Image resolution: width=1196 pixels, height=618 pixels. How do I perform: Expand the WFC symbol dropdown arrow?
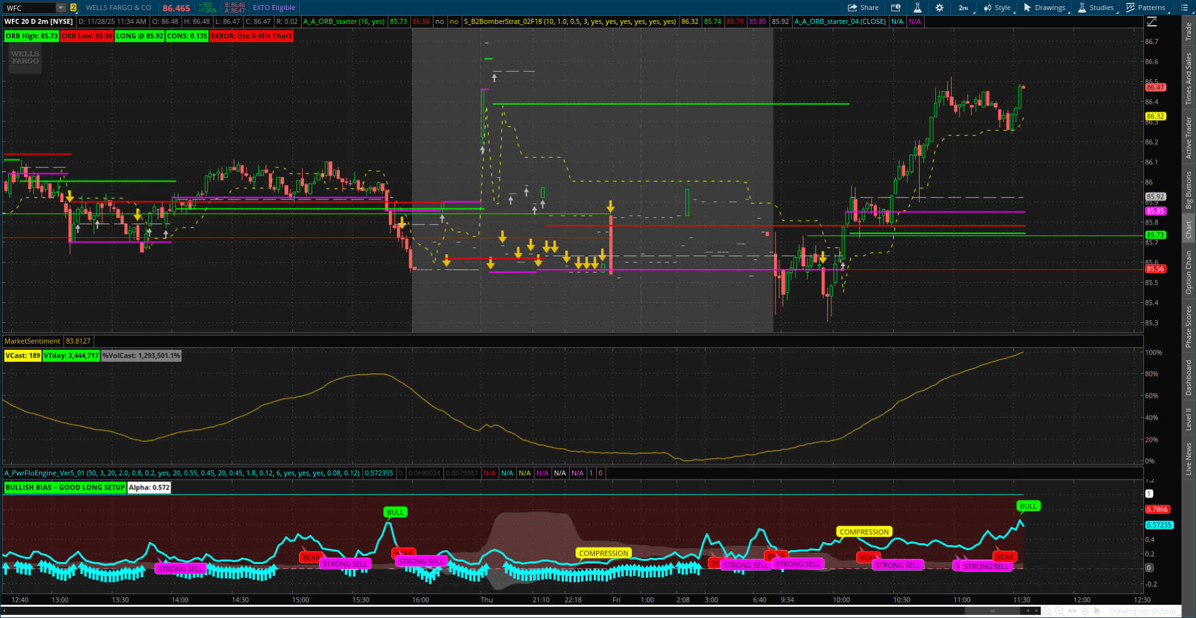click(x=60, y=8)
